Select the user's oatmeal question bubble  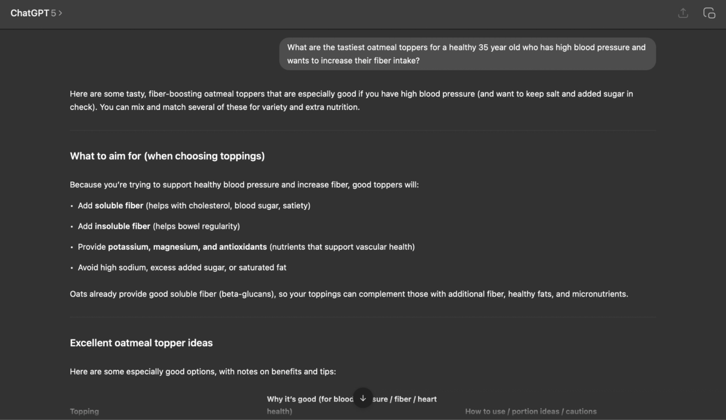pyautogui.click(x=466, y=54)
